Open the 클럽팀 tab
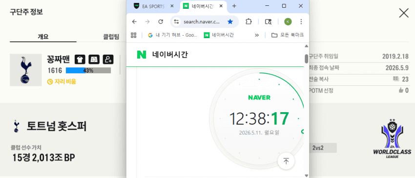The height and width of the screenshot is (178, 415). [x=111, y=37]
